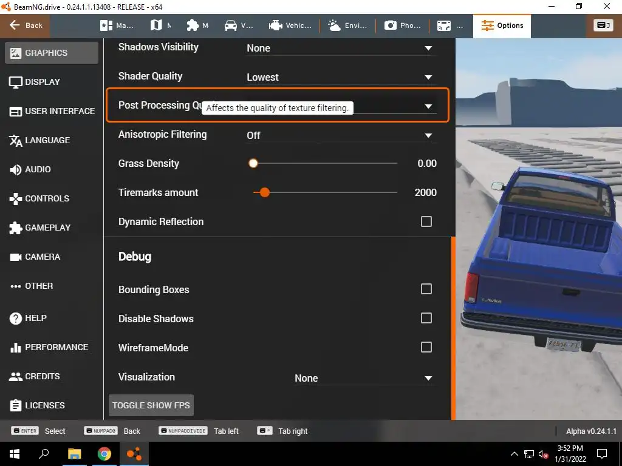Viewport: 622px width, 466px height.
Task: Click the PERFORMANCE bar chart icon
Action: click(15, 348)
